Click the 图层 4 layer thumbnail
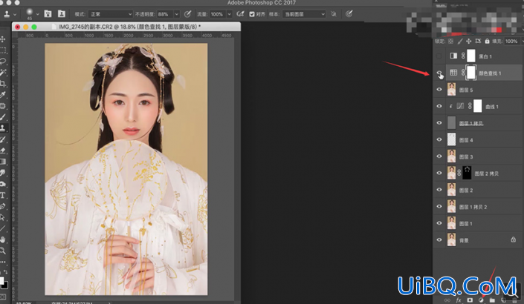The width and height of the screenshot is (524, 304). coord(451,139)
